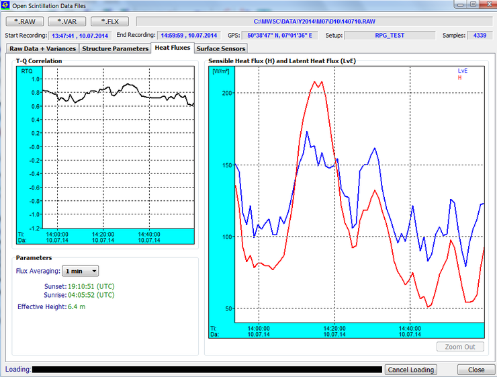Viewport: 497px width, 377px height.
Task: Click the 200 tick on heat flux axis
Action: point(227,93)
